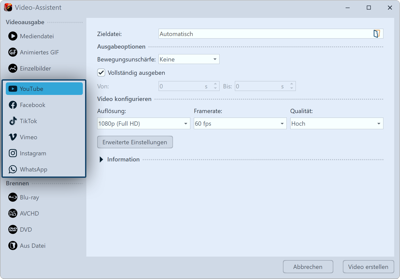Image resolution: width=400 pixels, height=279 pixels.
Task: Click the Mediendatei play icon
Action: pyautogui.click(x=13, y=36)
